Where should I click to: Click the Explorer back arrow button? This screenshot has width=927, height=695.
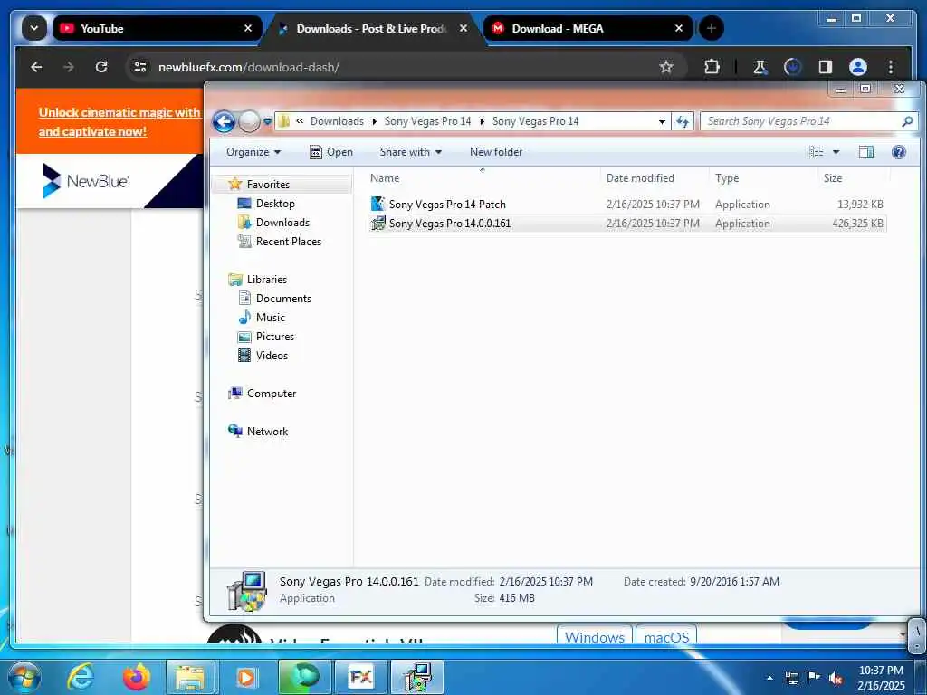click(225, 122)
